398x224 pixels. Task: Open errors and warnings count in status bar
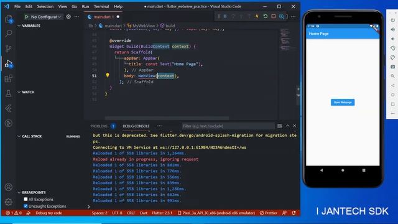14,213
